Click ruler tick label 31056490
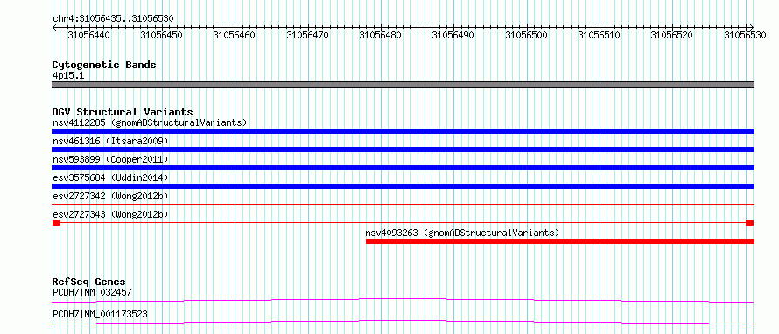The image size is (779, 334). point(453,35)
